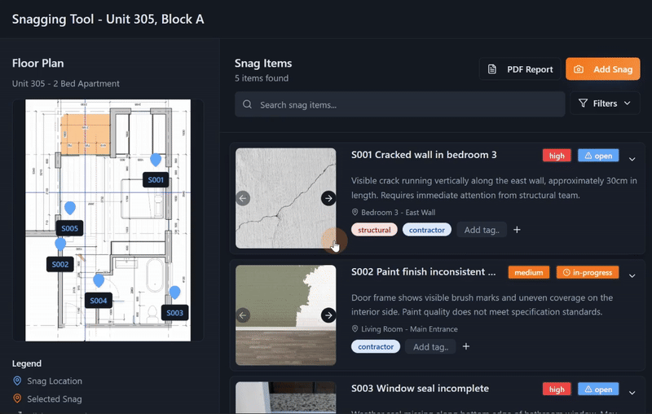Click the high priority badge on S003
The height and width of the screenshot is (414, 652).
point(557,389)
